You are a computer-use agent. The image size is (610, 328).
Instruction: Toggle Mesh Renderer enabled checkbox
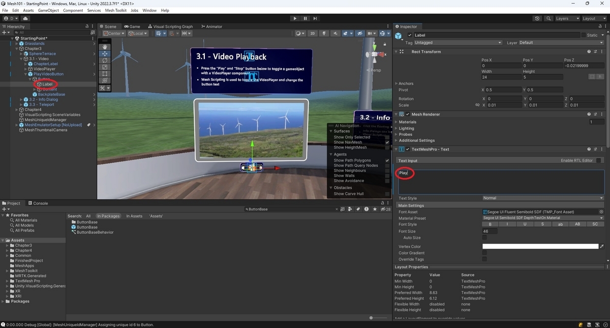(x=408, y=114)
